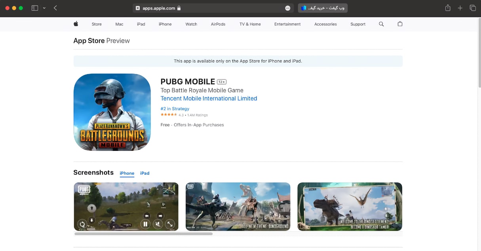Open Support navigation item
The height and width of the screenshot is (251, 481).
(358, 24)
